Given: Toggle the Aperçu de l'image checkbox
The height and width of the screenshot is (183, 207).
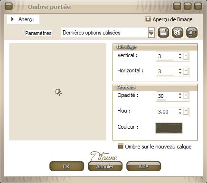Looking at the screenshot, I should (148, 19).
